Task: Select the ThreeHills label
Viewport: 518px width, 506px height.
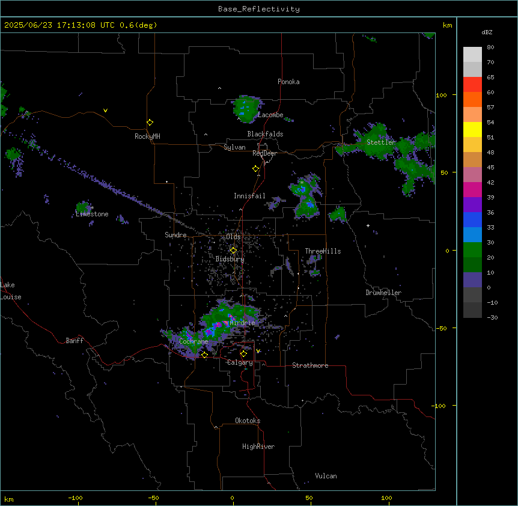Action: (323, 251)
